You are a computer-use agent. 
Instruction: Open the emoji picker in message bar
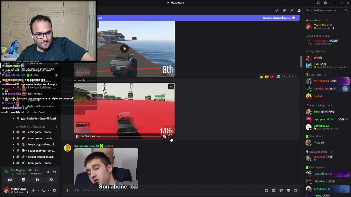(x=288, y=190)
